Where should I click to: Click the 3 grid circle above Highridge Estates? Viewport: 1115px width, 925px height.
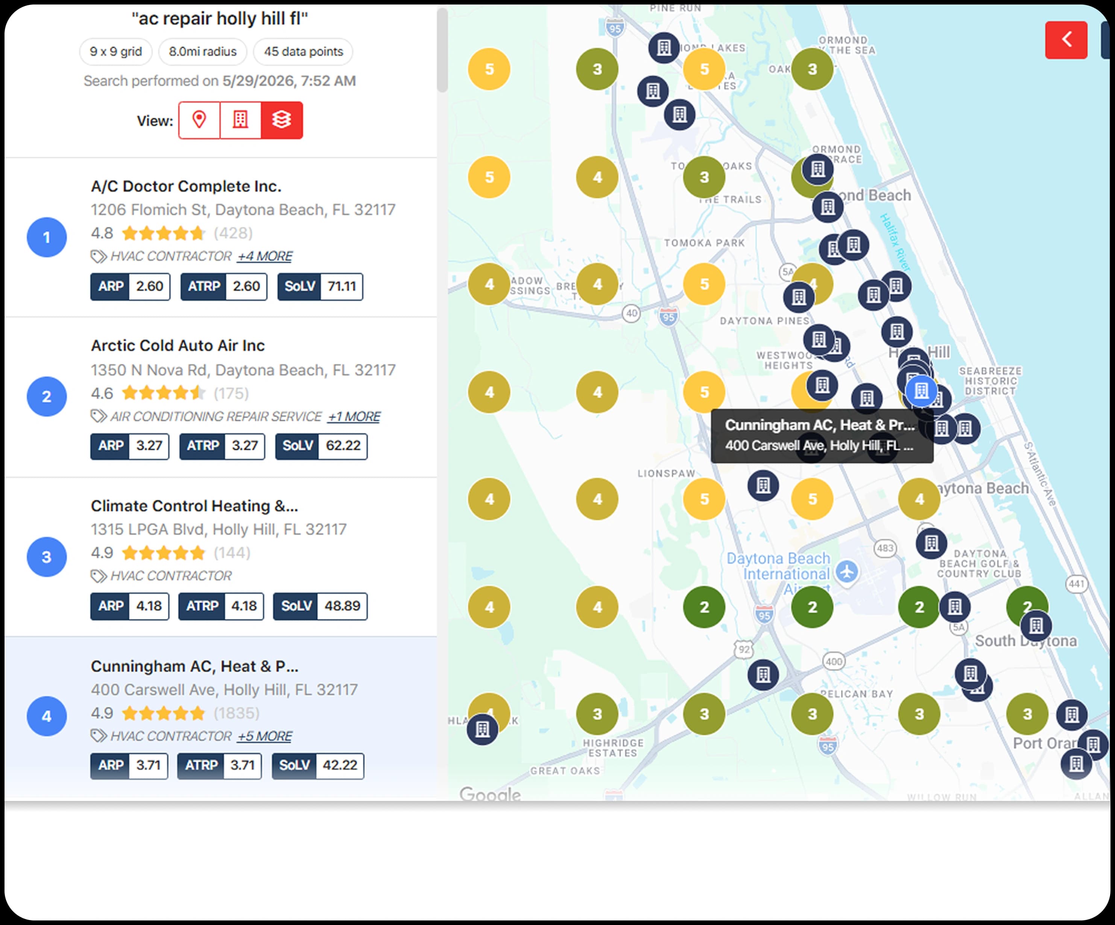(x=597, y=714)
